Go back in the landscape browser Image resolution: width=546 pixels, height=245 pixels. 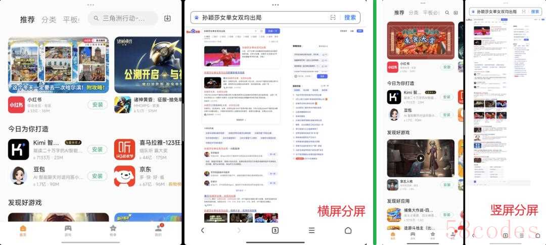point(203,230)
